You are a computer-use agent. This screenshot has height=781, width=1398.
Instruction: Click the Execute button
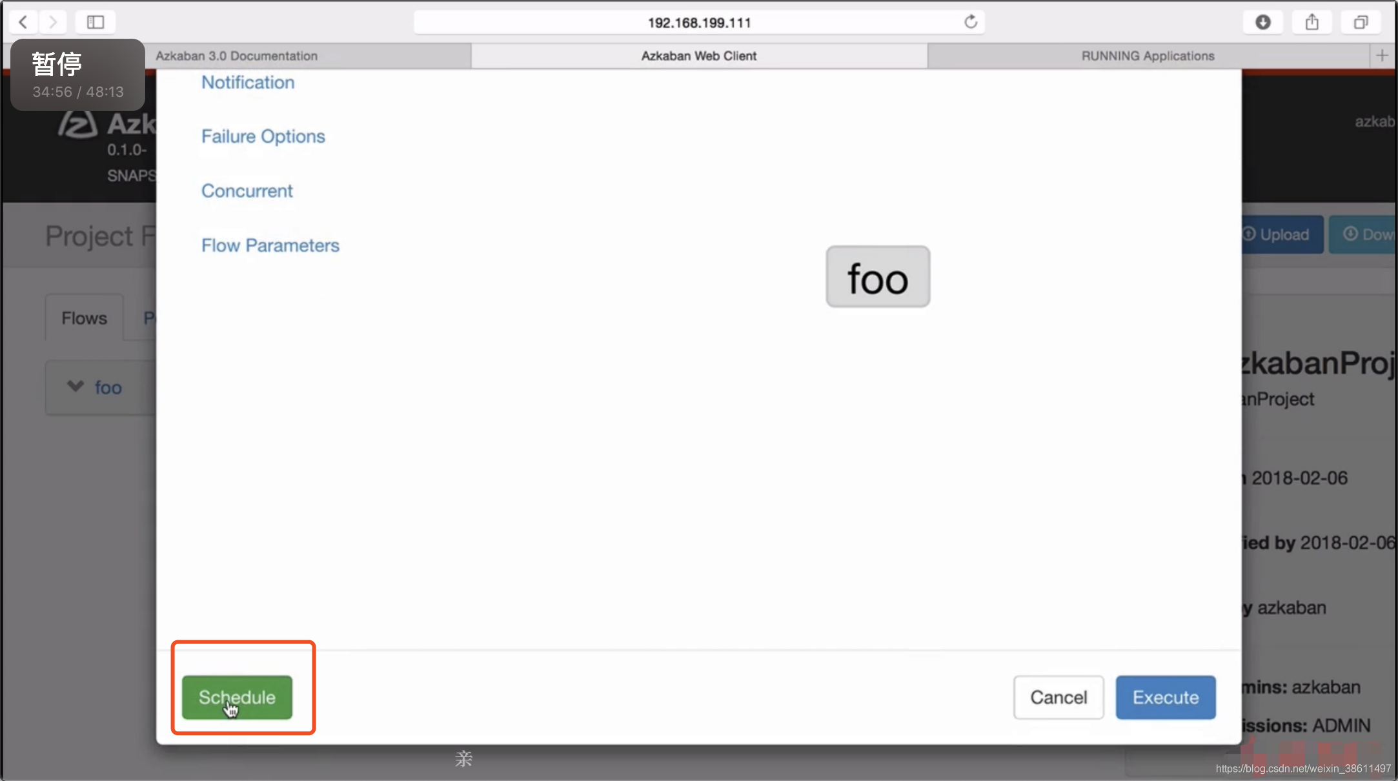click(1166, 698)
